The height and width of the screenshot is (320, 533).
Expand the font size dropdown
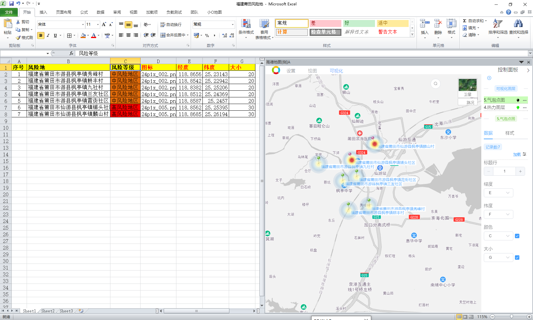(x=98, y=24)
